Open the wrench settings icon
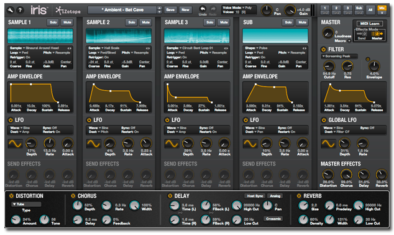394x235 pixels. 11,10
